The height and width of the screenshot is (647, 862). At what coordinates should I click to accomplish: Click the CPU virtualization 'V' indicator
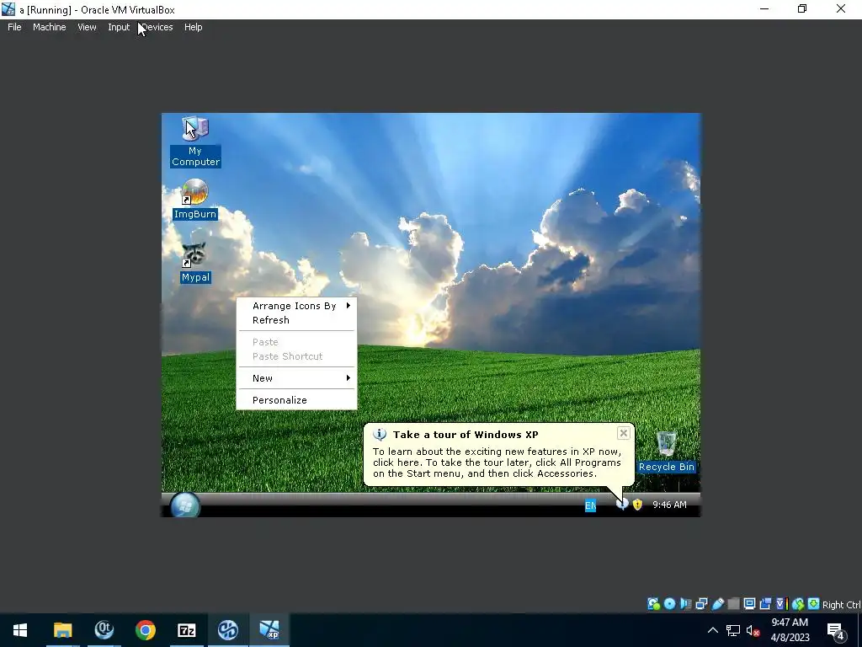780,603
